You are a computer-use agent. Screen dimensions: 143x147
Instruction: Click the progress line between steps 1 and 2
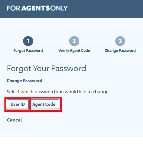pos(51,41)
